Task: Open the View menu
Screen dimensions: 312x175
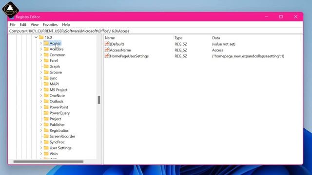Action: (35, 25)
